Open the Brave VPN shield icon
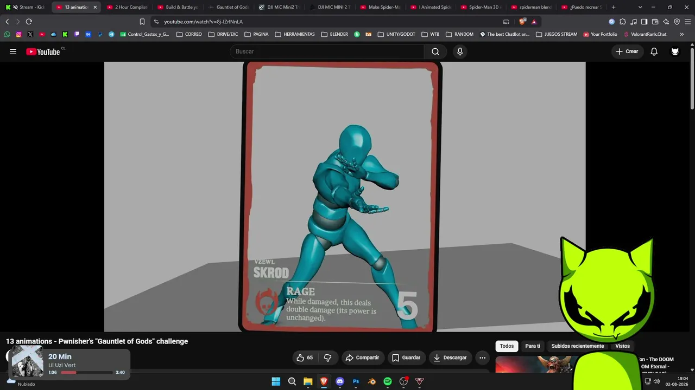 677,22
